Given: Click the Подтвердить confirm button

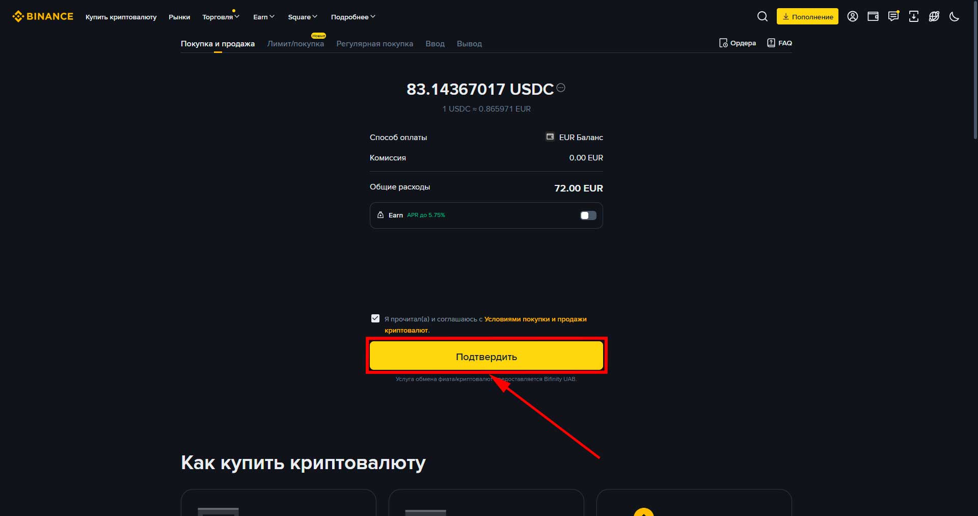Looking at the screenshot, I should click(x=486, y=356).
